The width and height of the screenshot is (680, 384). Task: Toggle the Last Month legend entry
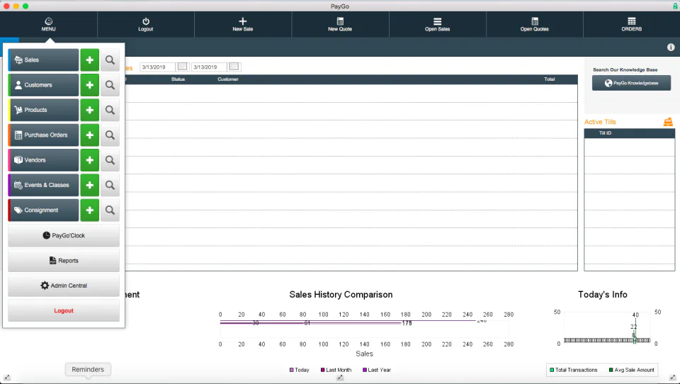point(336,370)
